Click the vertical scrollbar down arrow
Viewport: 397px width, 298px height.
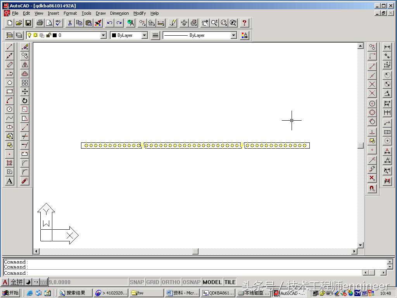(361, 245)
